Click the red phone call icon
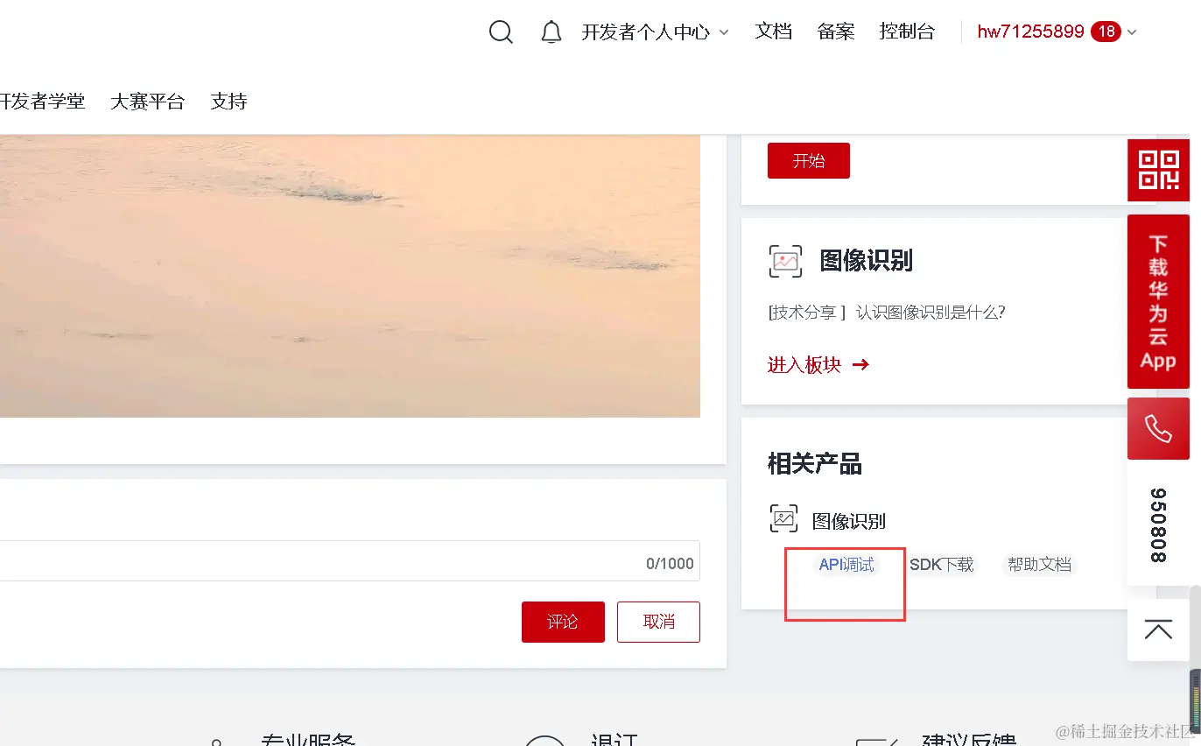The image size is (1201, 746). point(1158,429)
